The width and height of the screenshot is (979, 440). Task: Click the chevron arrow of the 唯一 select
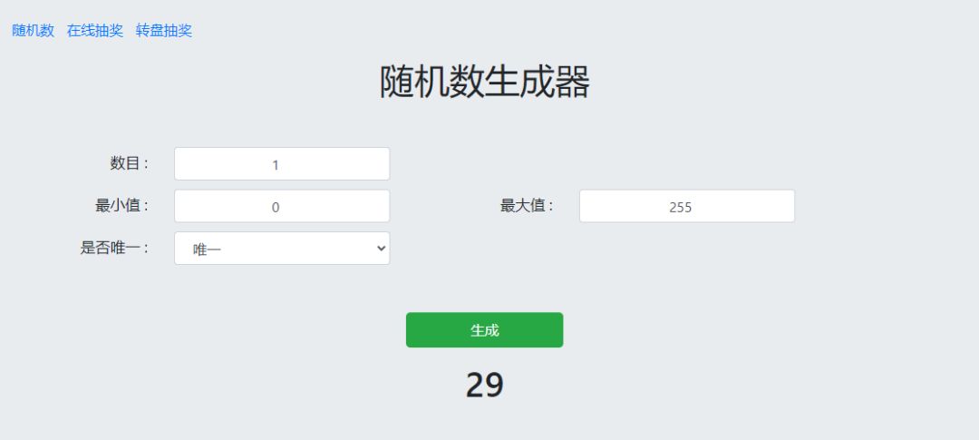(379, 249)
